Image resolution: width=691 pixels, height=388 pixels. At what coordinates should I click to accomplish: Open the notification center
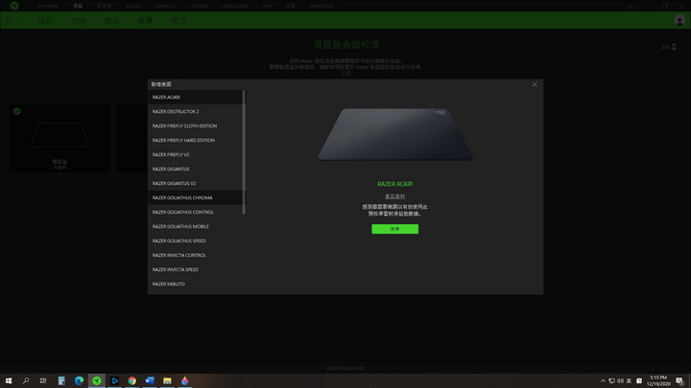click(680, 381)
